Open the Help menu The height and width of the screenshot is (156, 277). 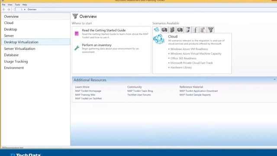(25, 5)
